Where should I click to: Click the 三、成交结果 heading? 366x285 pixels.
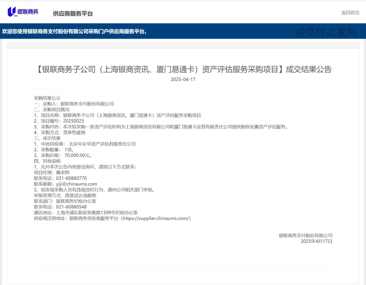tap(47, 138)
